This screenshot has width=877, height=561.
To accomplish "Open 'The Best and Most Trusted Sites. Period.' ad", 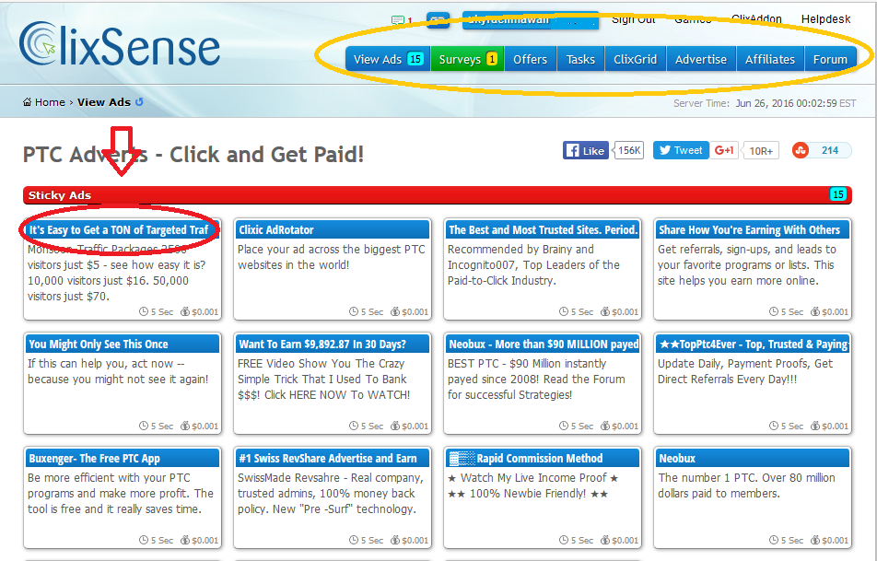I will coord(543,230).
